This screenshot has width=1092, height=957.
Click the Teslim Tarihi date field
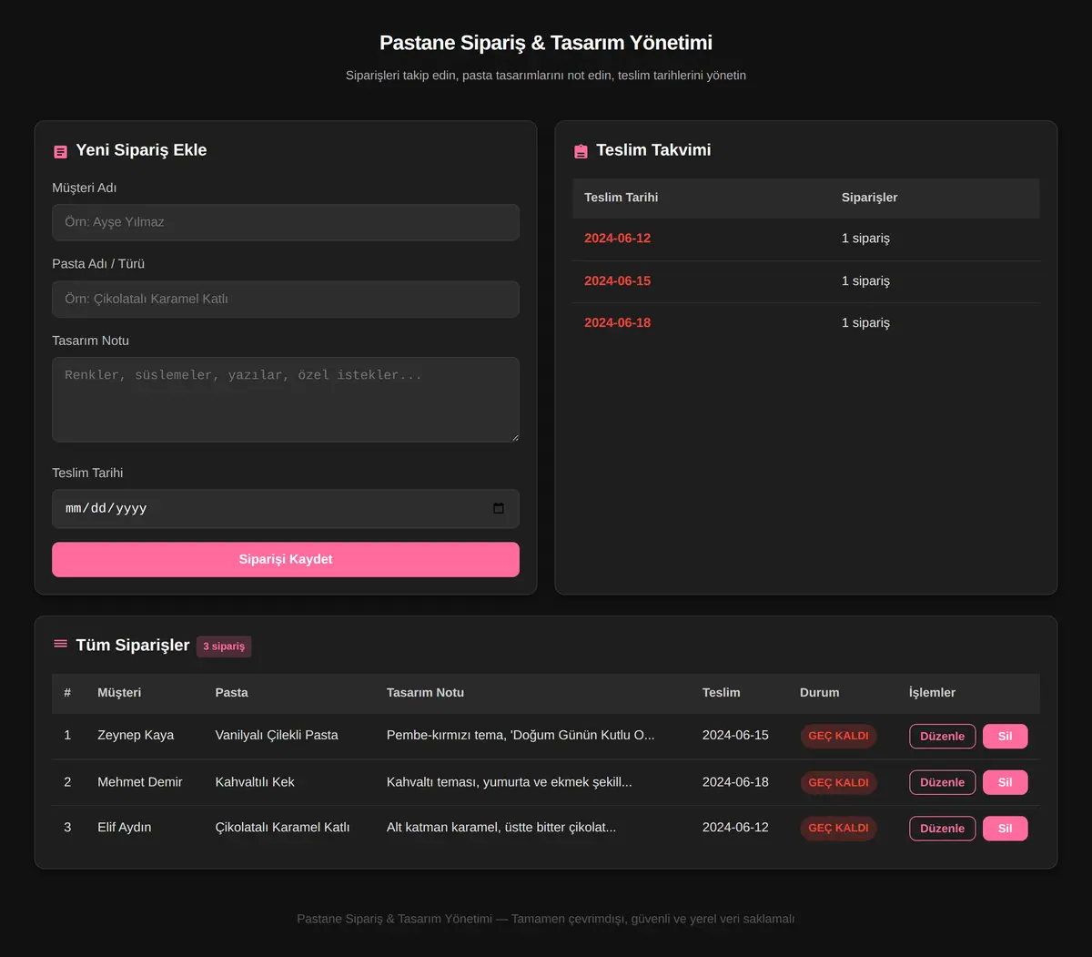click(286, 508)
